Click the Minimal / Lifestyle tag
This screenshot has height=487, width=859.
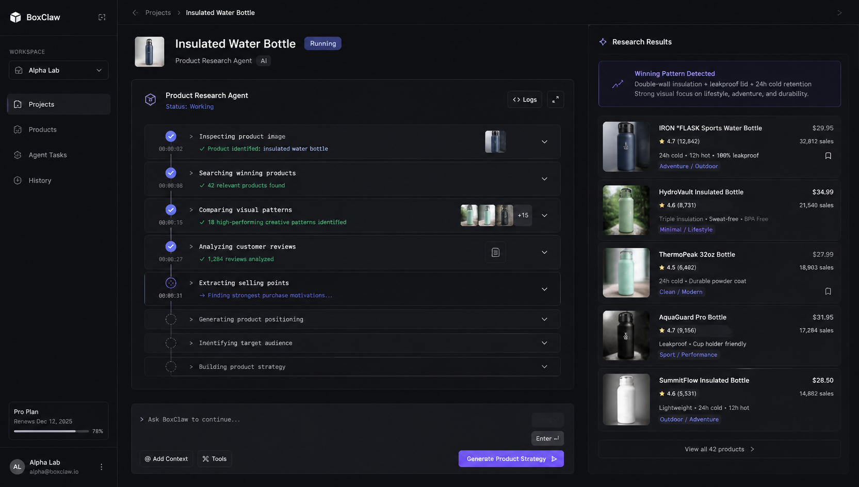(x=686, y=230)
